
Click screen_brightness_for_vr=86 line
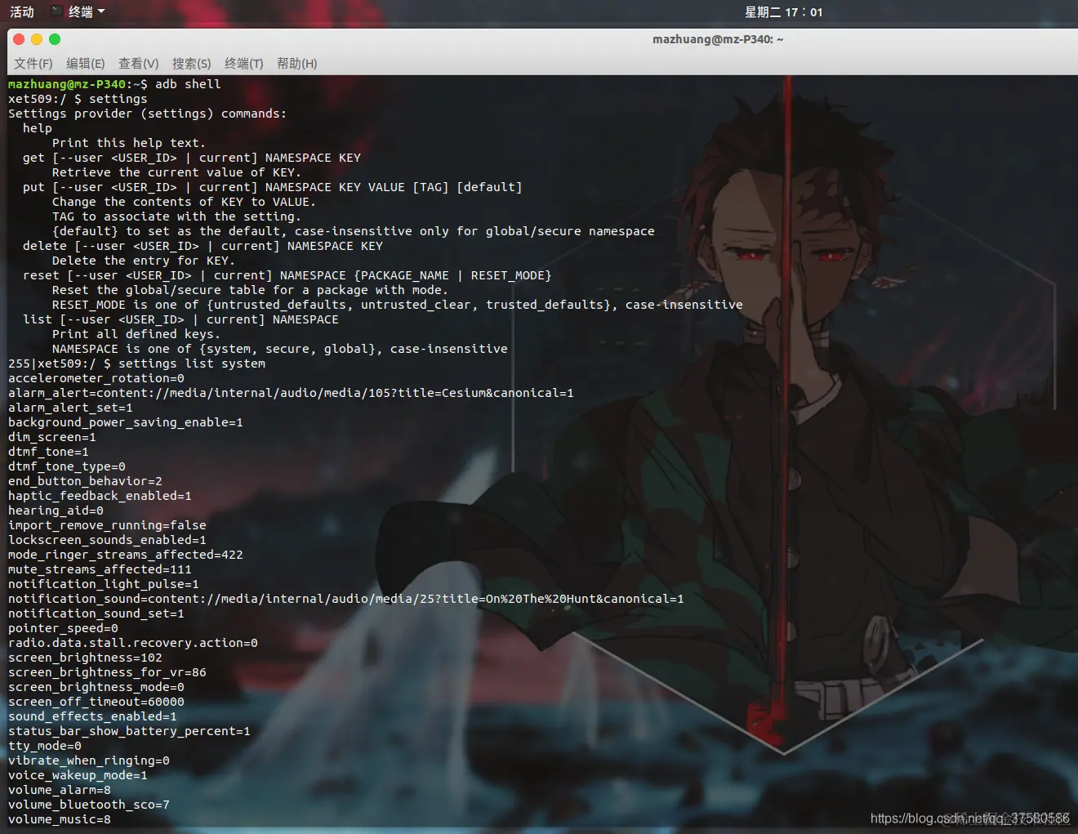pyautogui.click(x=107, y=672)
